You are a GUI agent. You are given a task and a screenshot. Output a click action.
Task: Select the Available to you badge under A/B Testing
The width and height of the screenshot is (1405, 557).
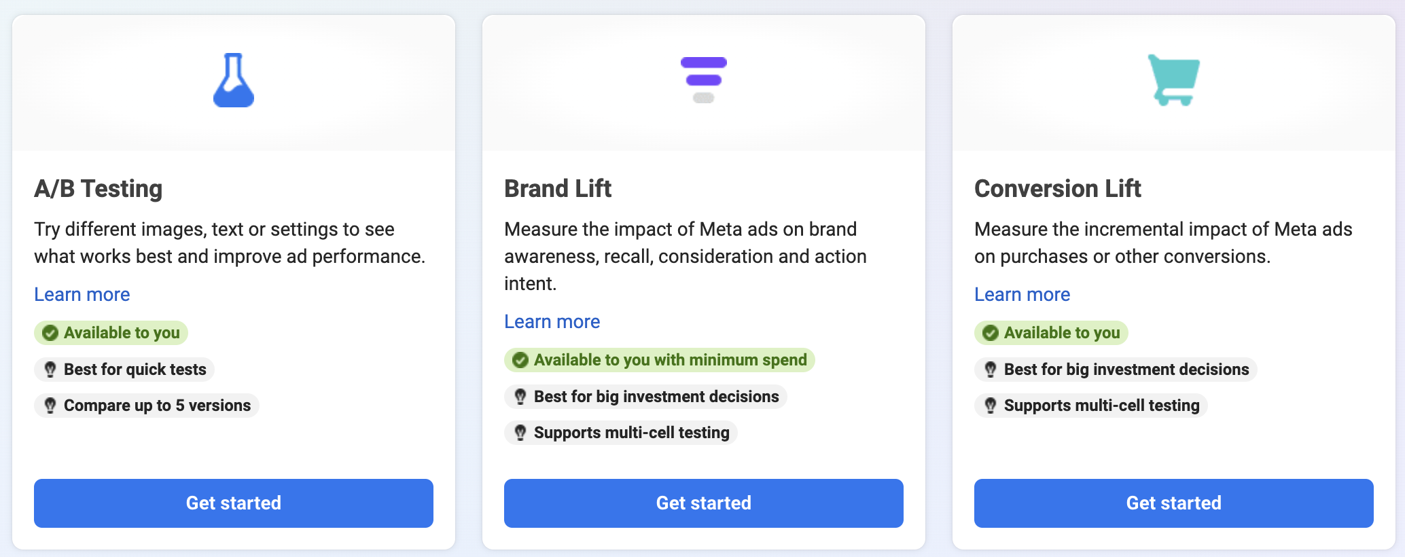(x=110, y=333)
